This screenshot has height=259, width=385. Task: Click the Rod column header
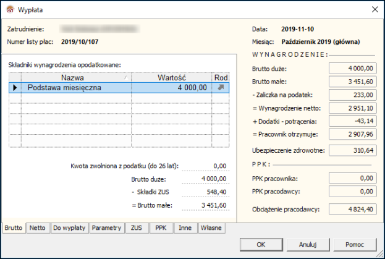pyautogui.click(x=221, y=78)
